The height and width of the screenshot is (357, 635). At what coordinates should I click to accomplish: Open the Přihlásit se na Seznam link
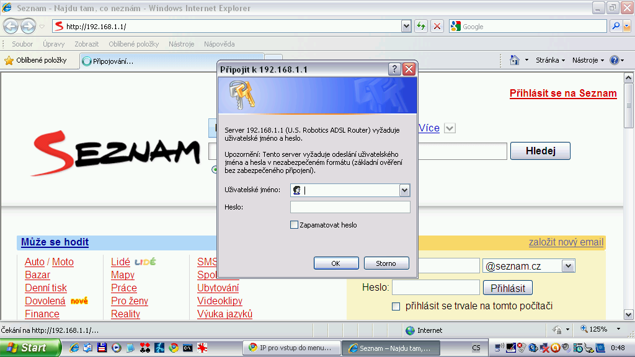pyautogui.click(x=563, y=93)
